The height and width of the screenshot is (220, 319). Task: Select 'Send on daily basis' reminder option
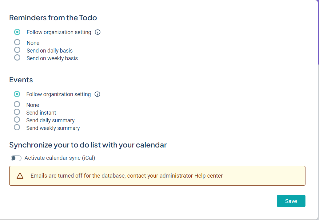click(17, 50)
